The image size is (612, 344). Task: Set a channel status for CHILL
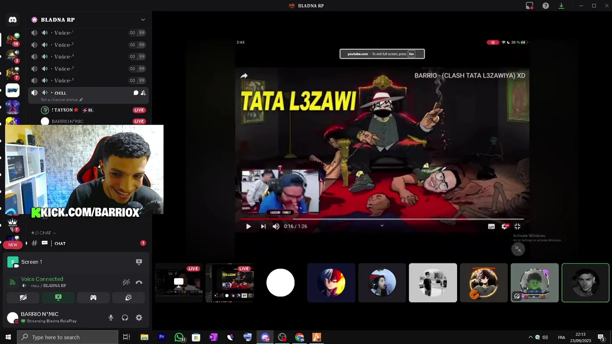tap(62, 100)
